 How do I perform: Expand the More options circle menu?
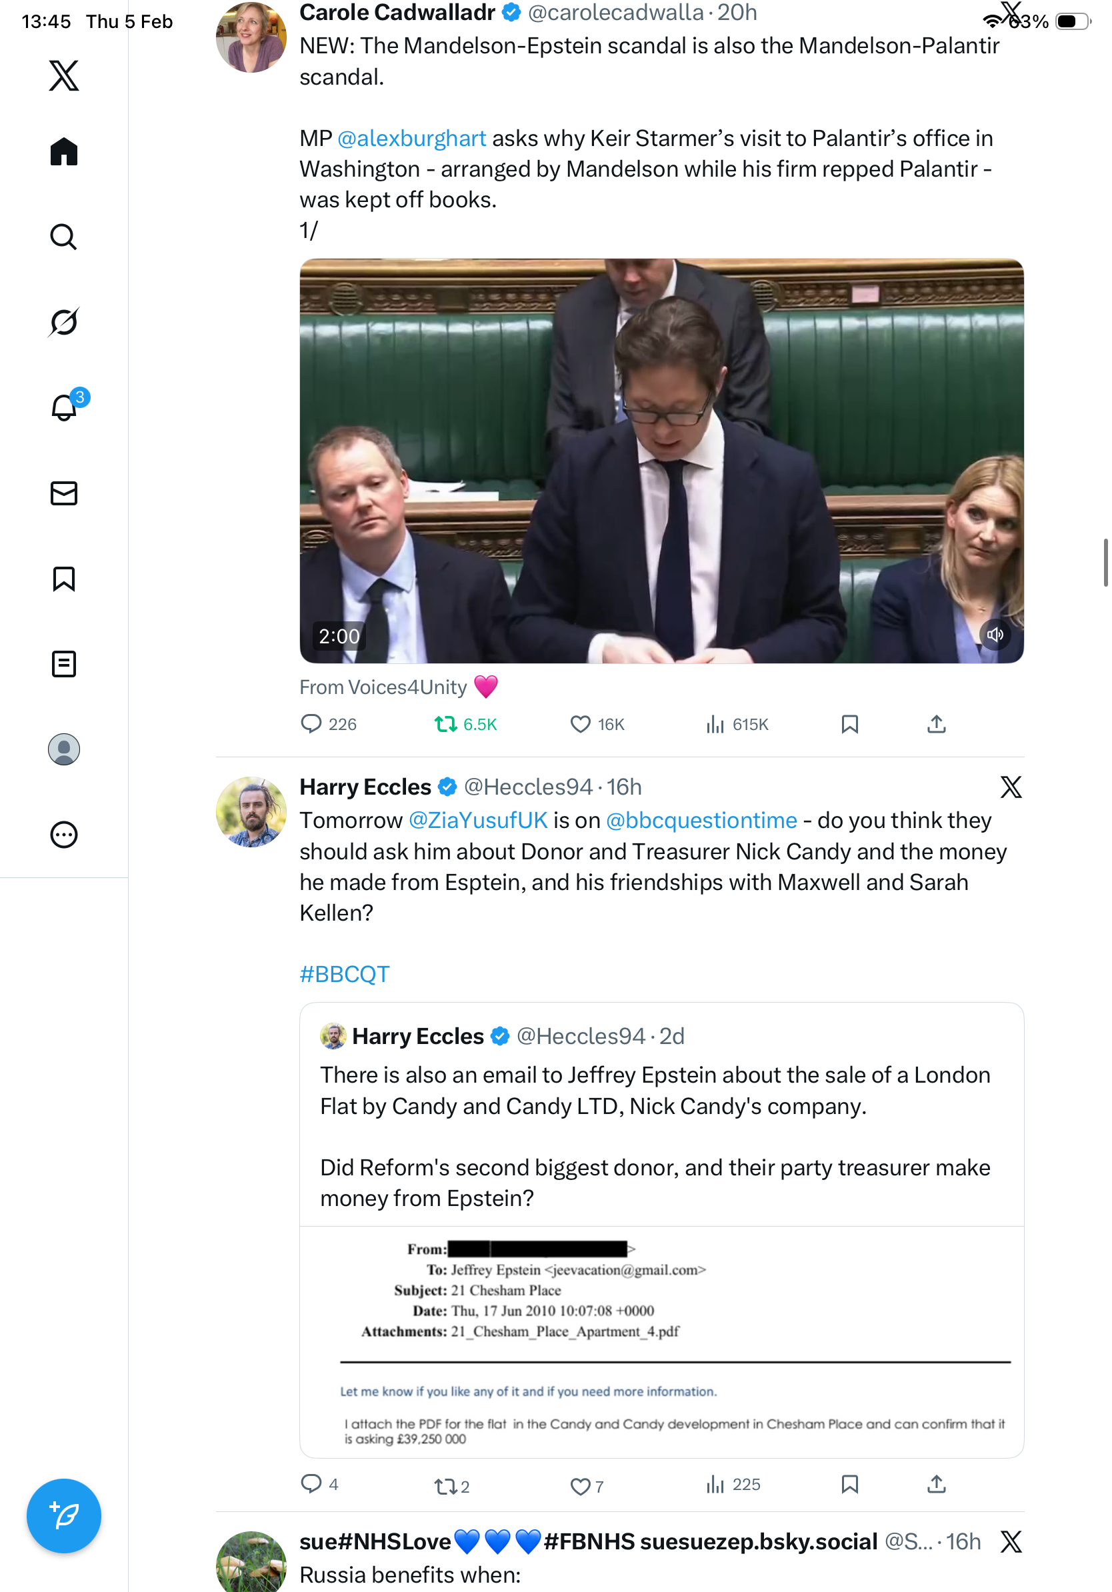coord(64,835)
